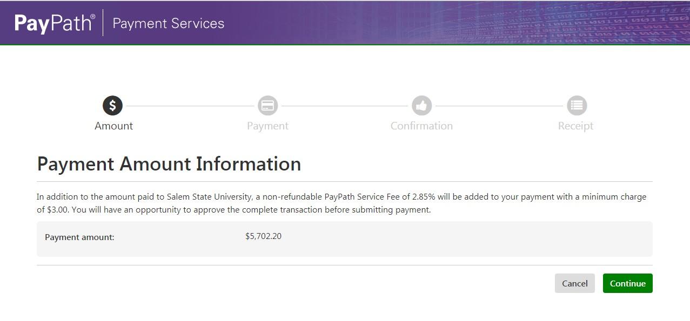Click the dollar sign Amount step icon
The height and width of the screenshot is (321, 690).
coord(112,106)
